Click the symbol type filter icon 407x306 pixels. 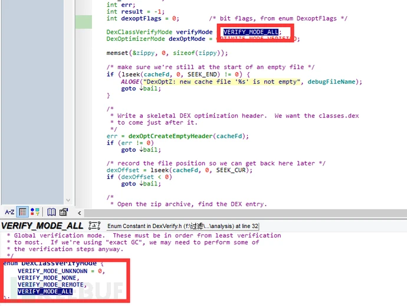coord(35,212)
